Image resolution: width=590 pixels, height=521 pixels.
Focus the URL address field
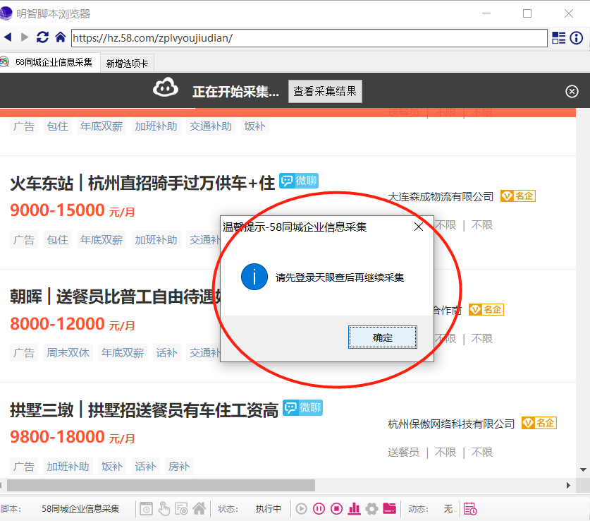pos(309,38)
